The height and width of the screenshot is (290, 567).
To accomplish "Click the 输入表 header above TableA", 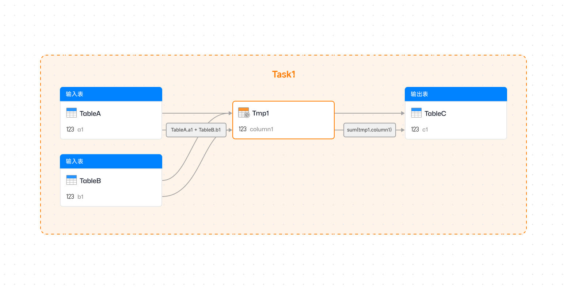I will [75, 94].
